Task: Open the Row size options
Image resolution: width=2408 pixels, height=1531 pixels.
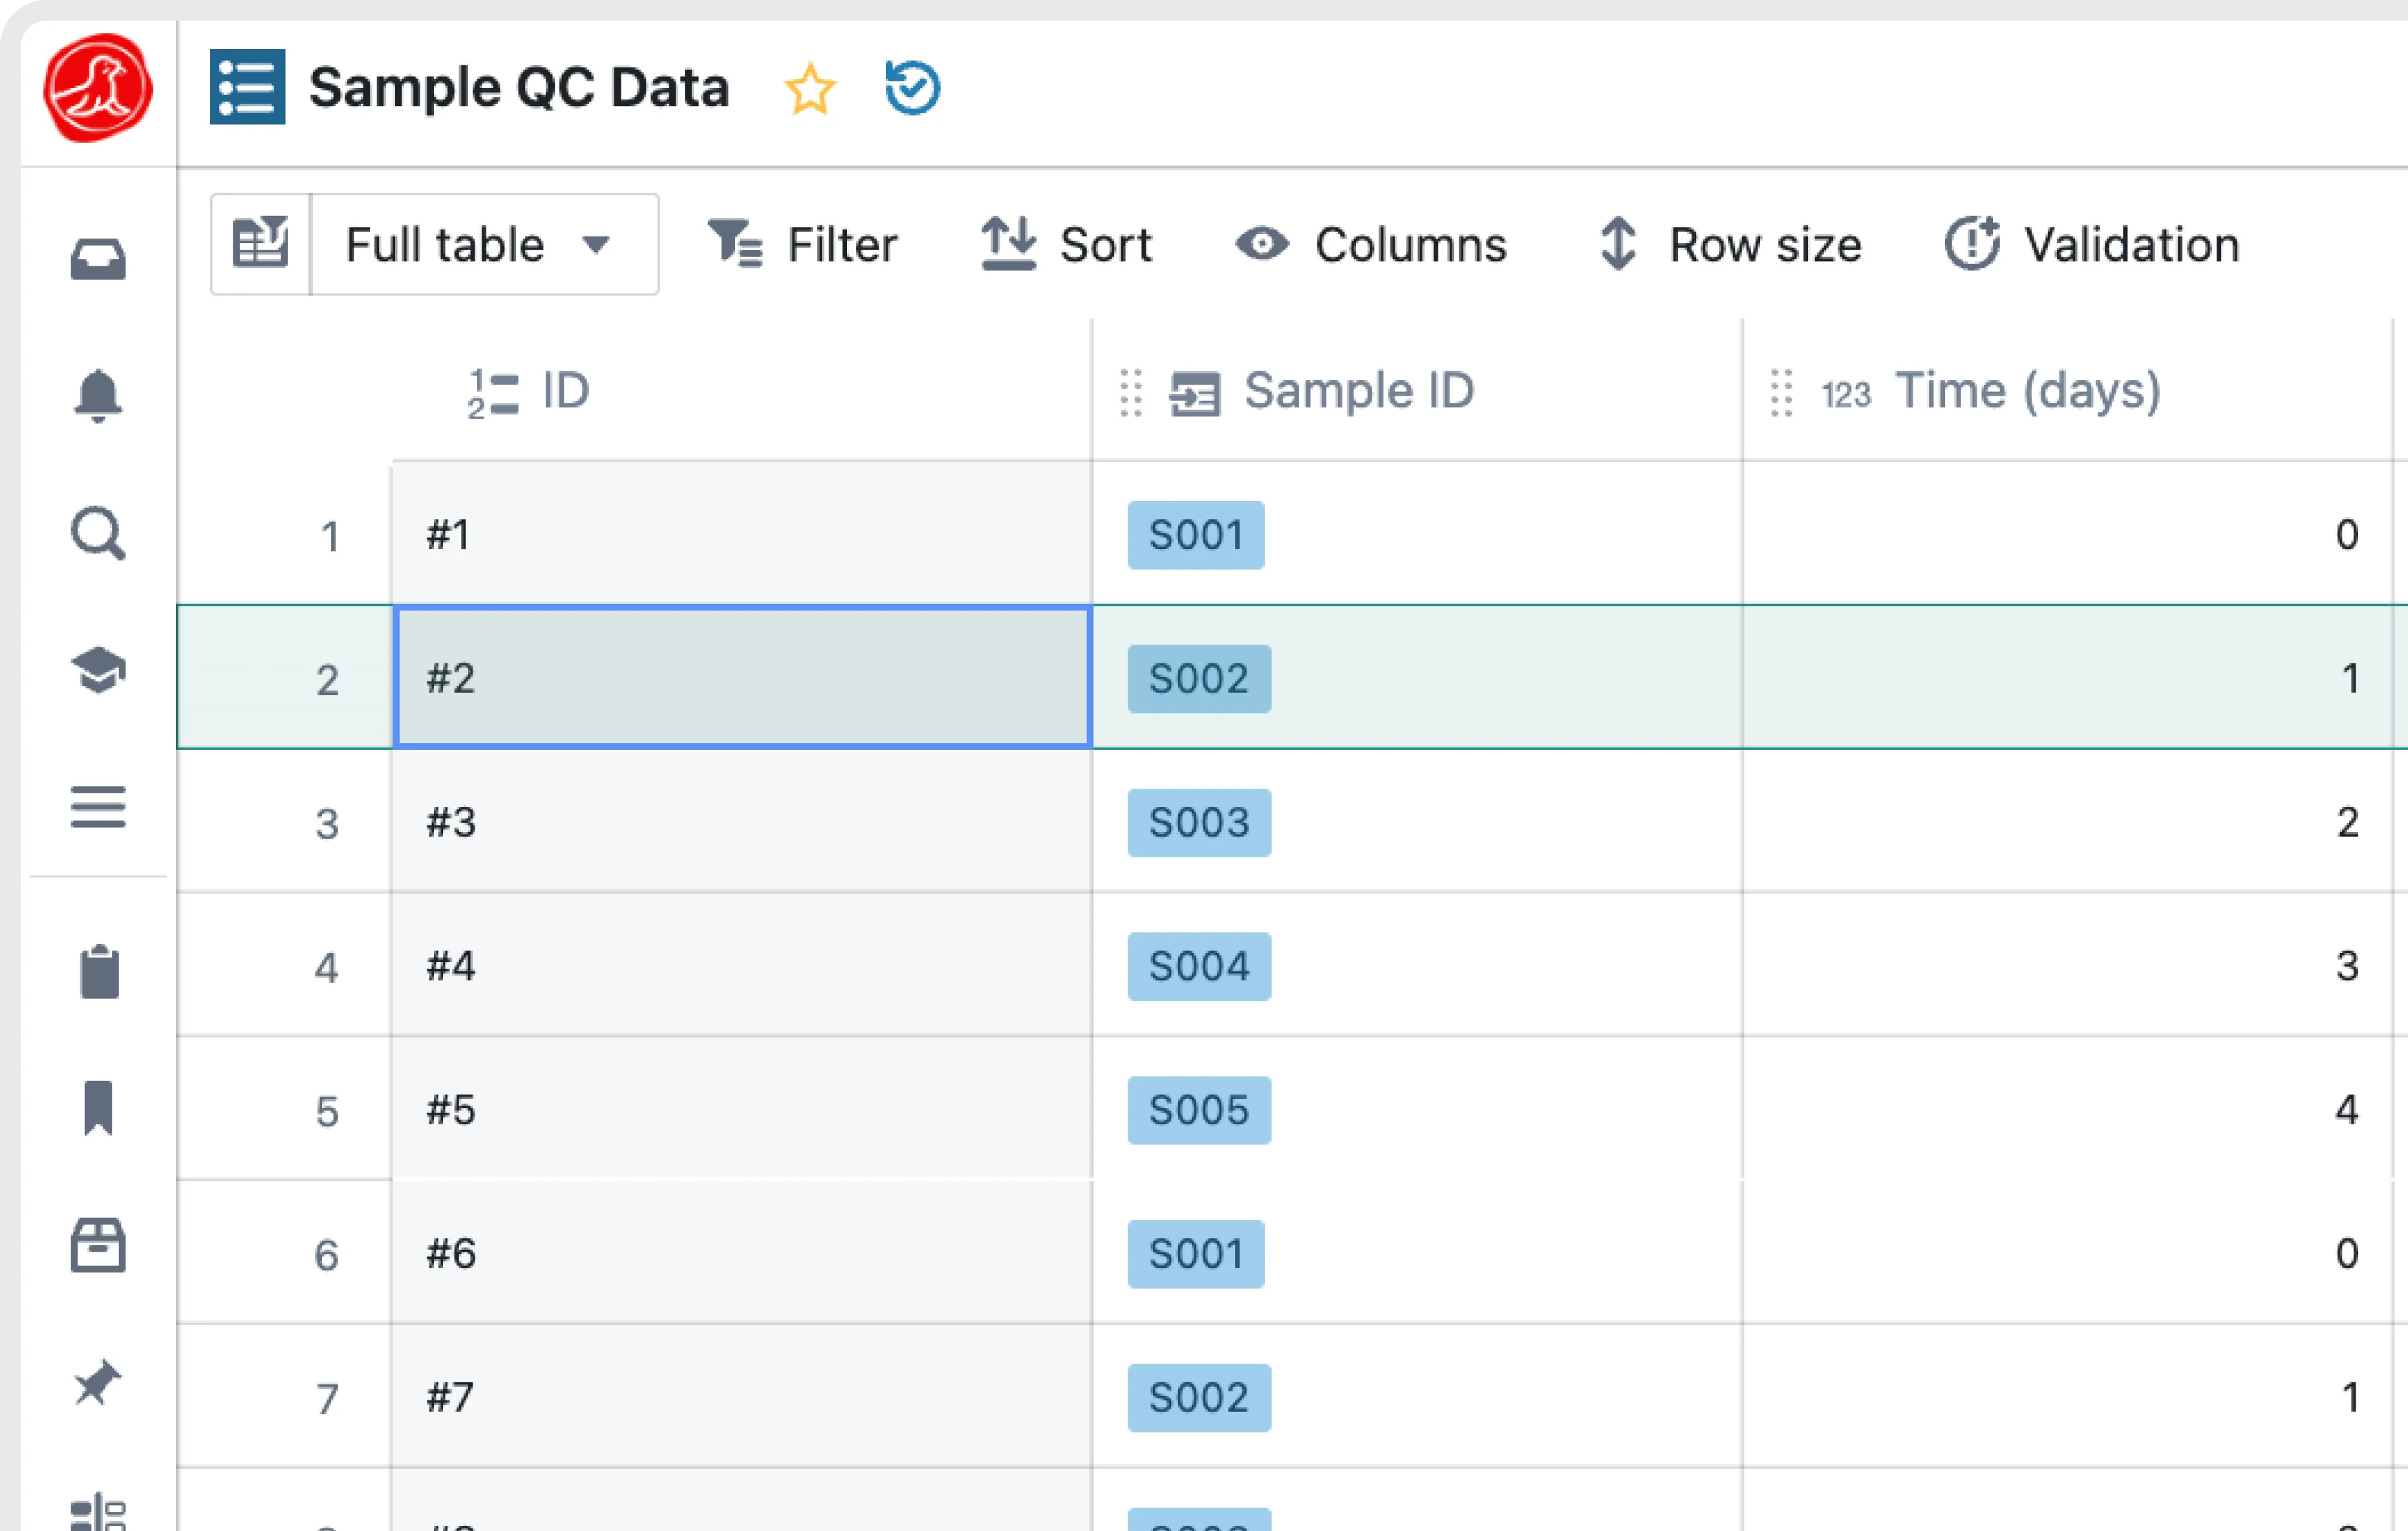Action: coord(1729,245)
